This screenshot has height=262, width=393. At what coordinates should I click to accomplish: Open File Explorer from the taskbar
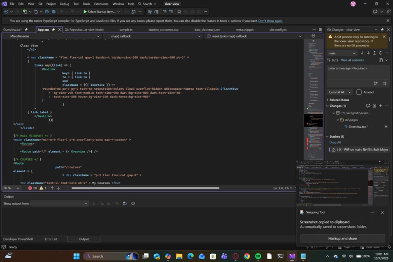click(x=179, y=256)
